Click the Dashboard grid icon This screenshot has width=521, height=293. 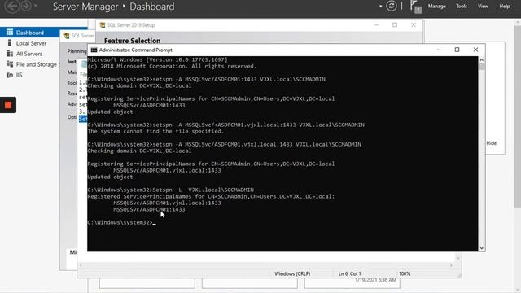(x=10, y=33)
